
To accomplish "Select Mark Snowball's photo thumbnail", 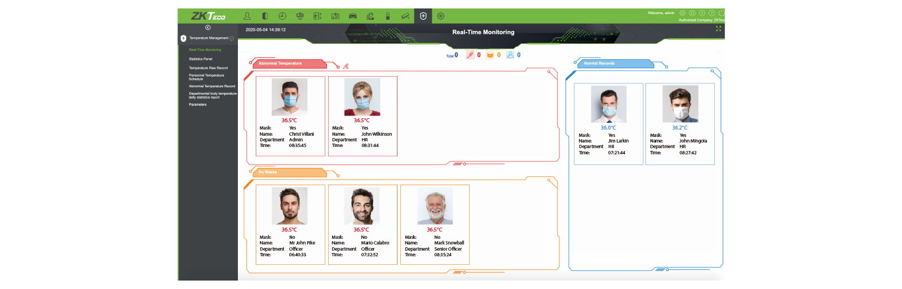I will (435, 206).
